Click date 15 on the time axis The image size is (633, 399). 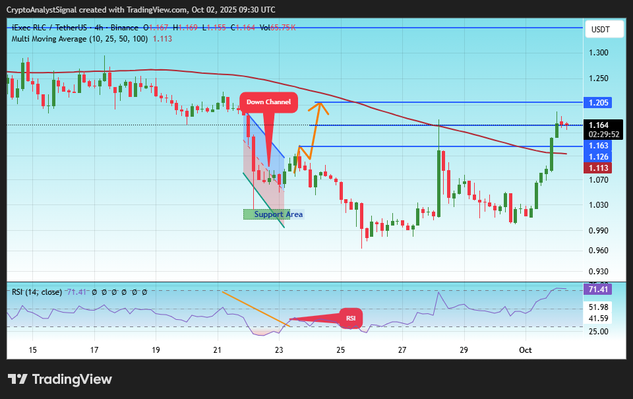(x=33, y=350)
